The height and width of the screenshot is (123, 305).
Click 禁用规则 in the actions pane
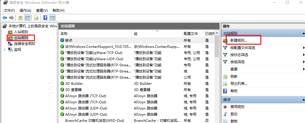pyautogui.click(x=237, y=107)
